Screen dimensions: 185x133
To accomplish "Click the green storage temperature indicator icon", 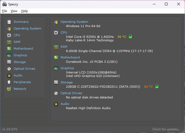I will [x=157, y=86].
